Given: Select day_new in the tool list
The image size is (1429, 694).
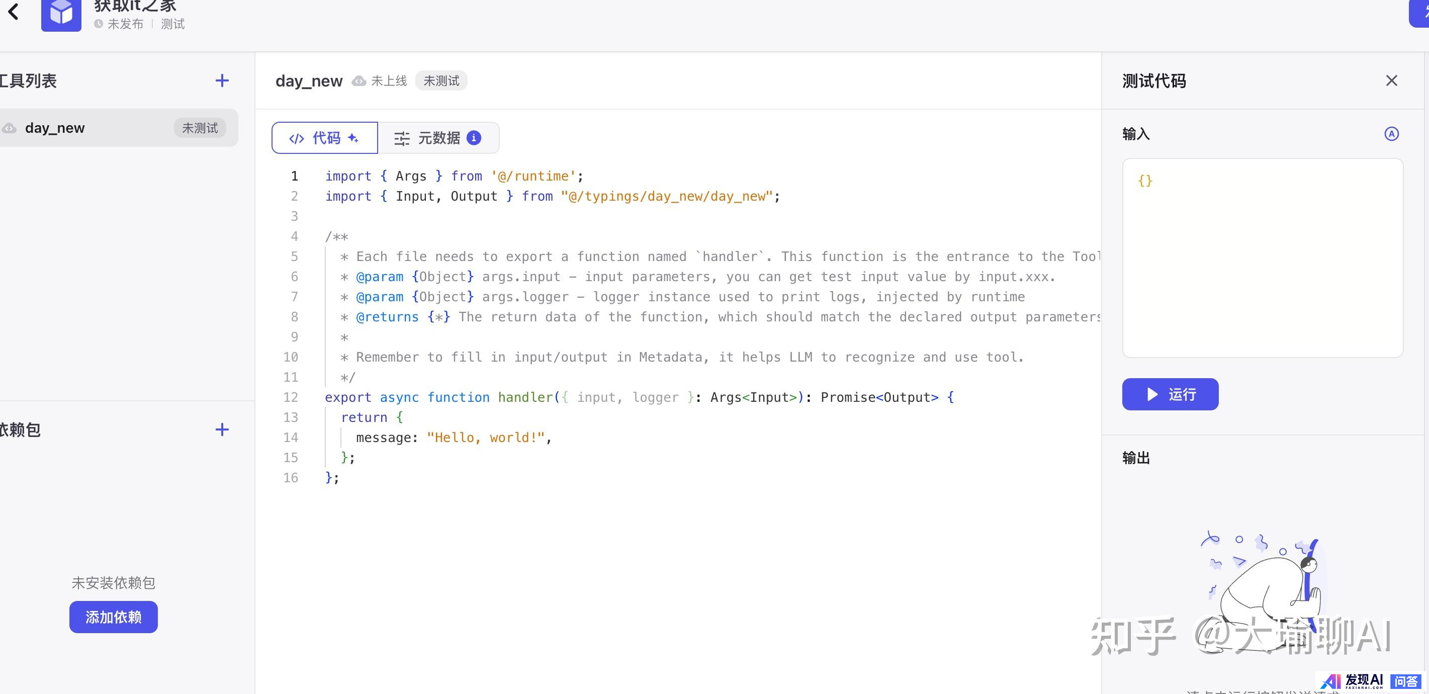Looking at the screenshot, I should (55, 128).
